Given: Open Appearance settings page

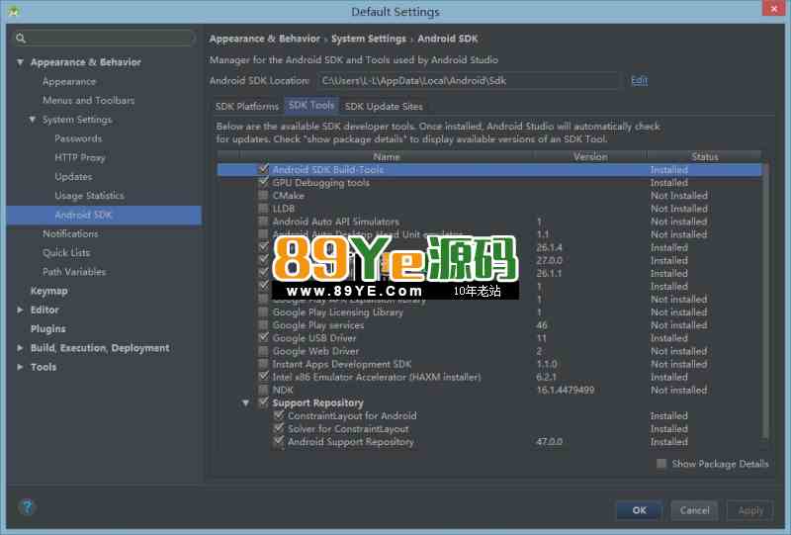Looking at the screenshot, I should click(69, 82).
